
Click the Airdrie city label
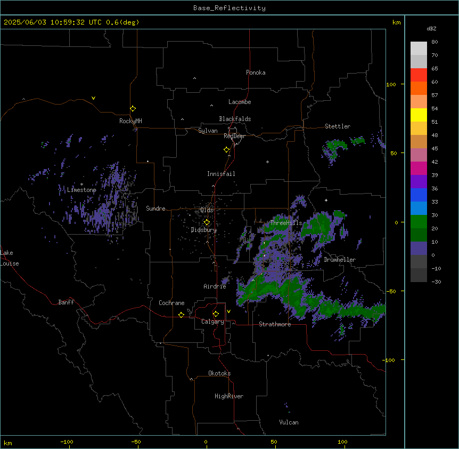(x=215, y=286)
